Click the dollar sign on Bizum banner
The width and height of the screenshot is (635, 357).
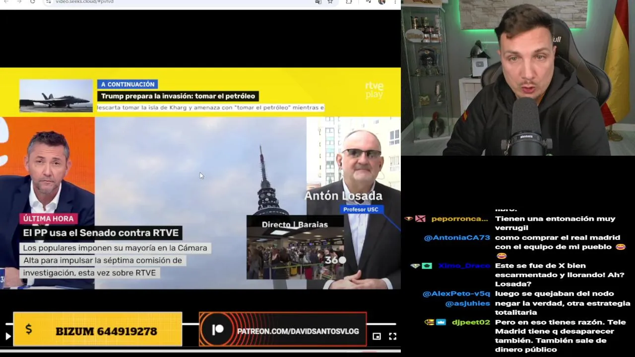[28, 329]
